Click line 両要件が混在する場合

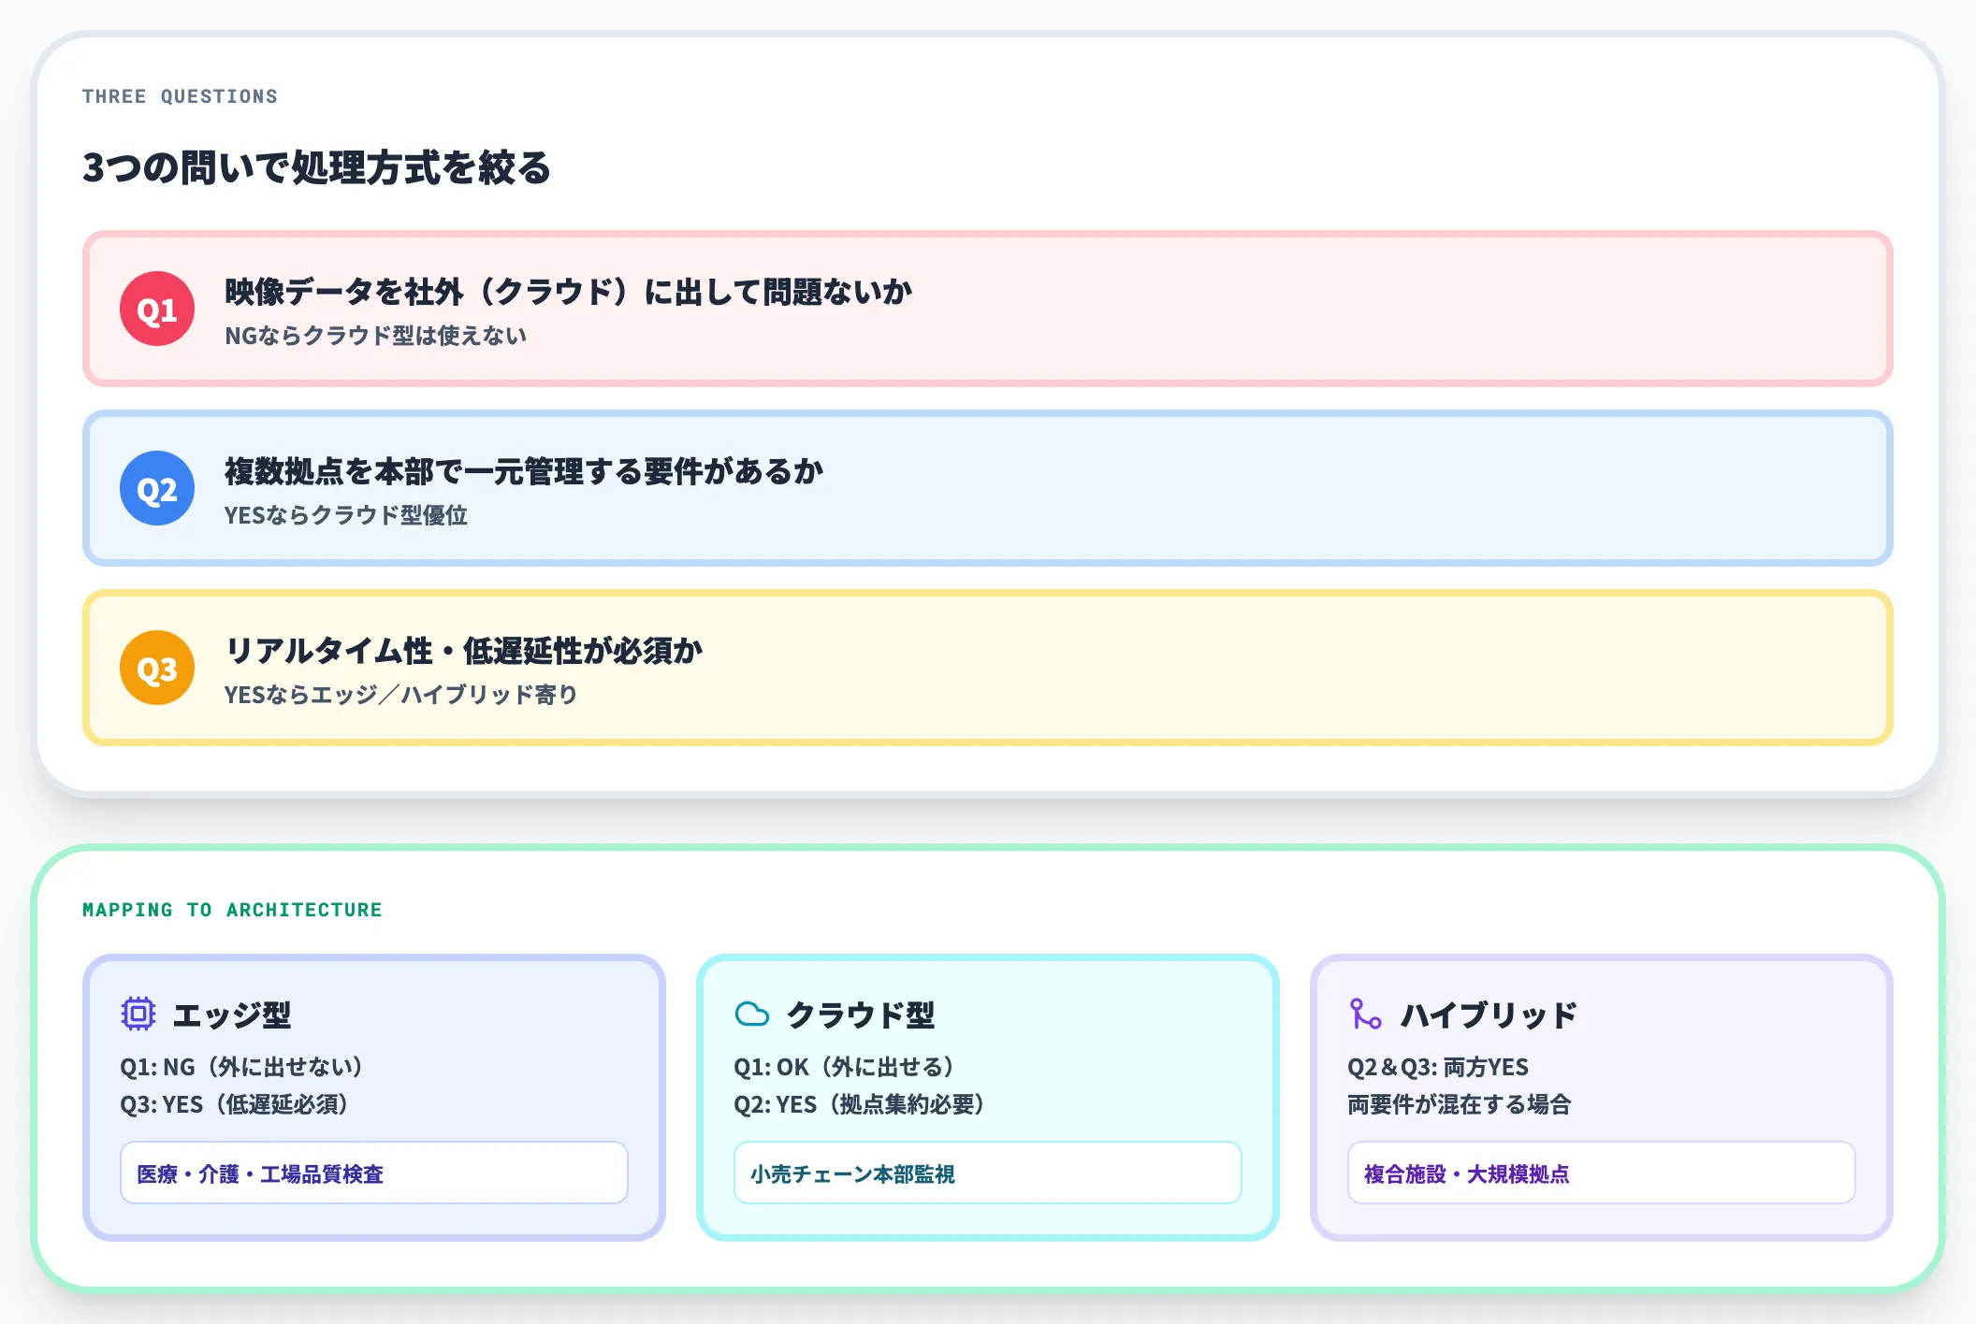pos(1460,1104)
